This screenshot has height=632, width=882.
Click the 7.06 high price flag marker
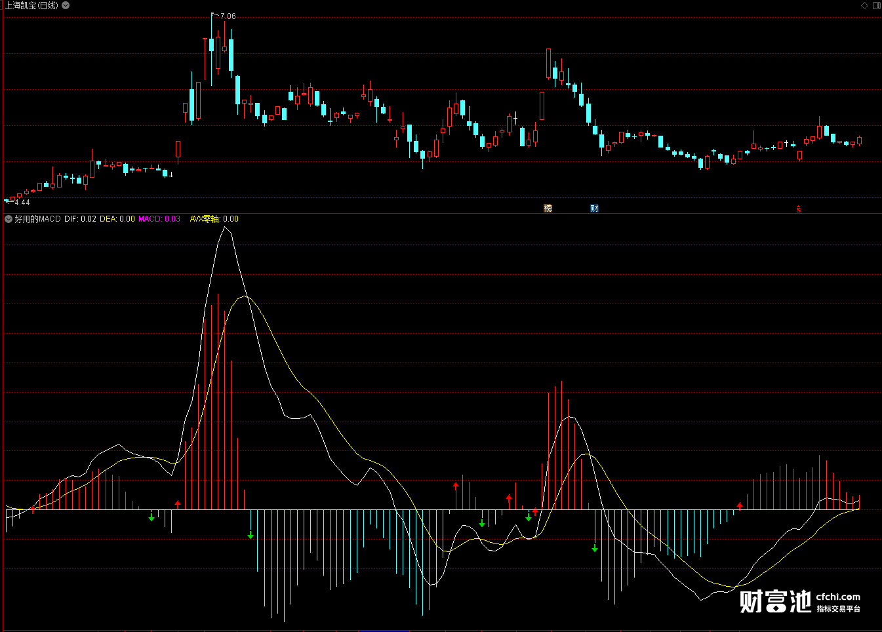tap(227, 16)
